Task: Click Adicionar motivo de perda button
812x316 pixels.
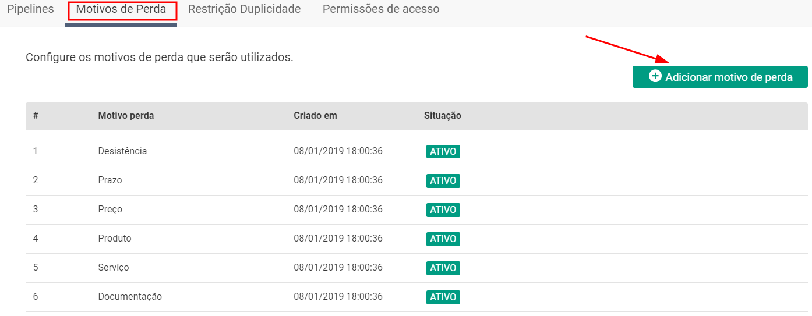Action: pyautogui.click(x=720, y=77)
